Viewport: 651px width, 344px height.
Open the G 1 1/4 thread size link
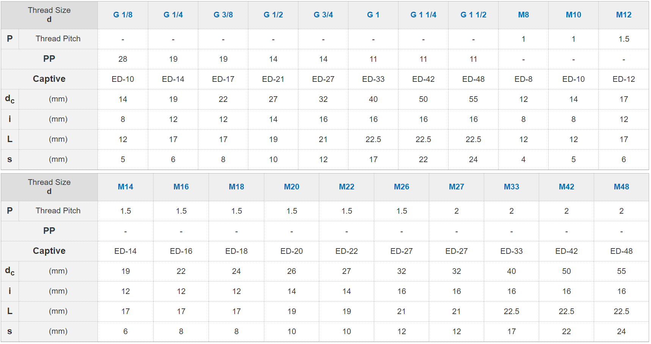click(423, 15)
